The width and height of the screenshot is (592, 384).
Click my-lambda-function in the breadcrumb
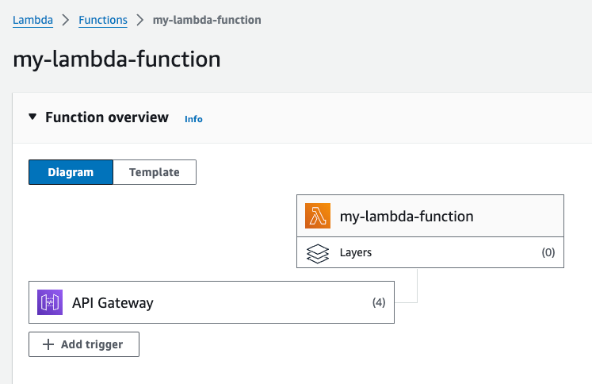(x=207, y=20)
